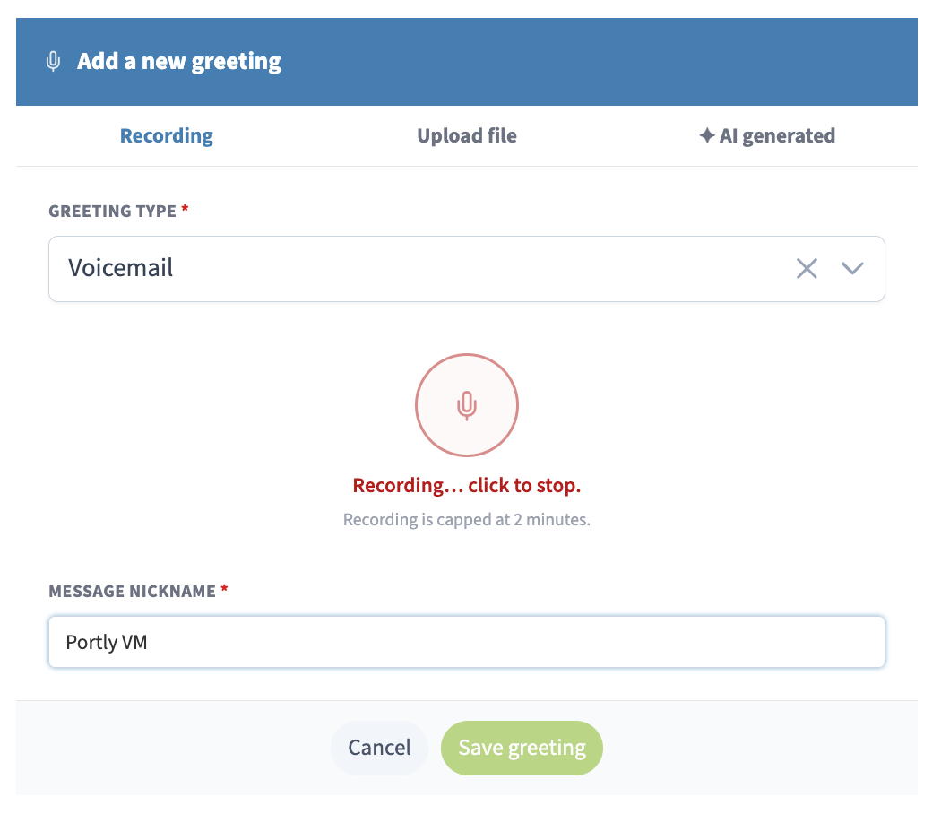Click the microphone icon in the header

tap(54, 61)
